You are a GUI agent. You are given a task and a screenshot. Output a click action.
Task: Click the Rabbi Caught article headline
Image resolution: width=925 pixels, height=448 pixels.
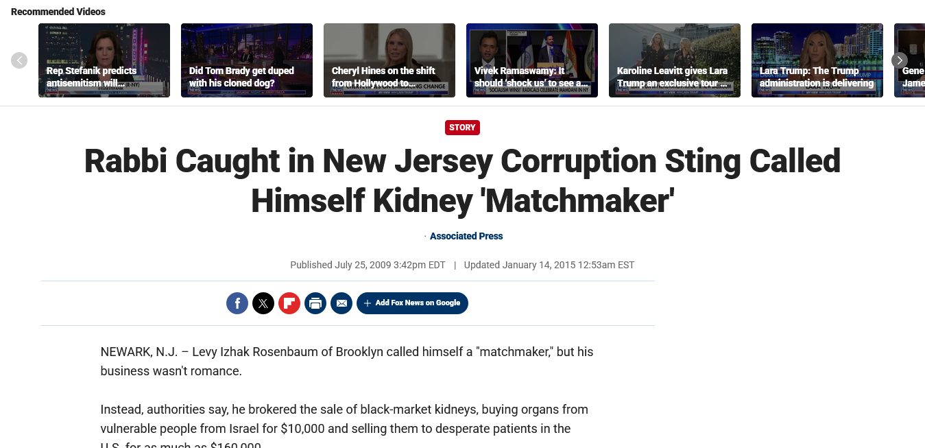point(462,181)
